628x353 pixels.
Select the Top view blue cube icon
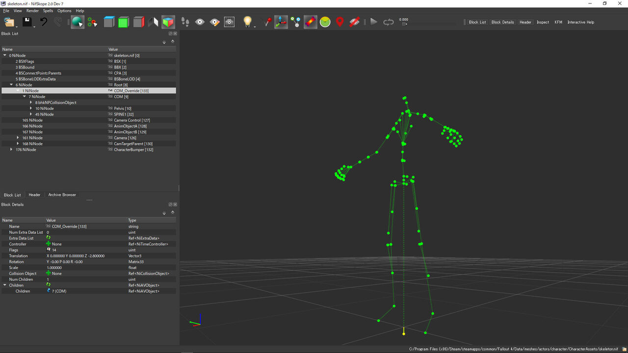pos(109,22)
